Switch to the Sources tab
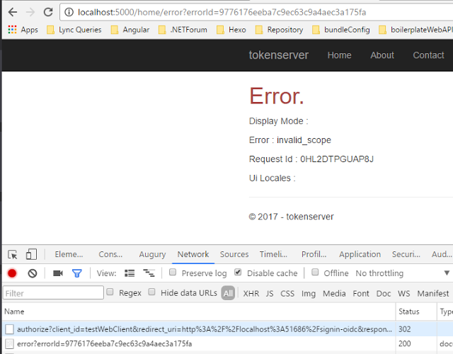Image resolution: width=453 pixels, height=354 pixels. tap(234, 254)
